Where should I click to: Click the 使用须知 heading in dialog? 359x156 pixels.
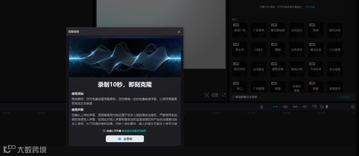coord(77,94)
